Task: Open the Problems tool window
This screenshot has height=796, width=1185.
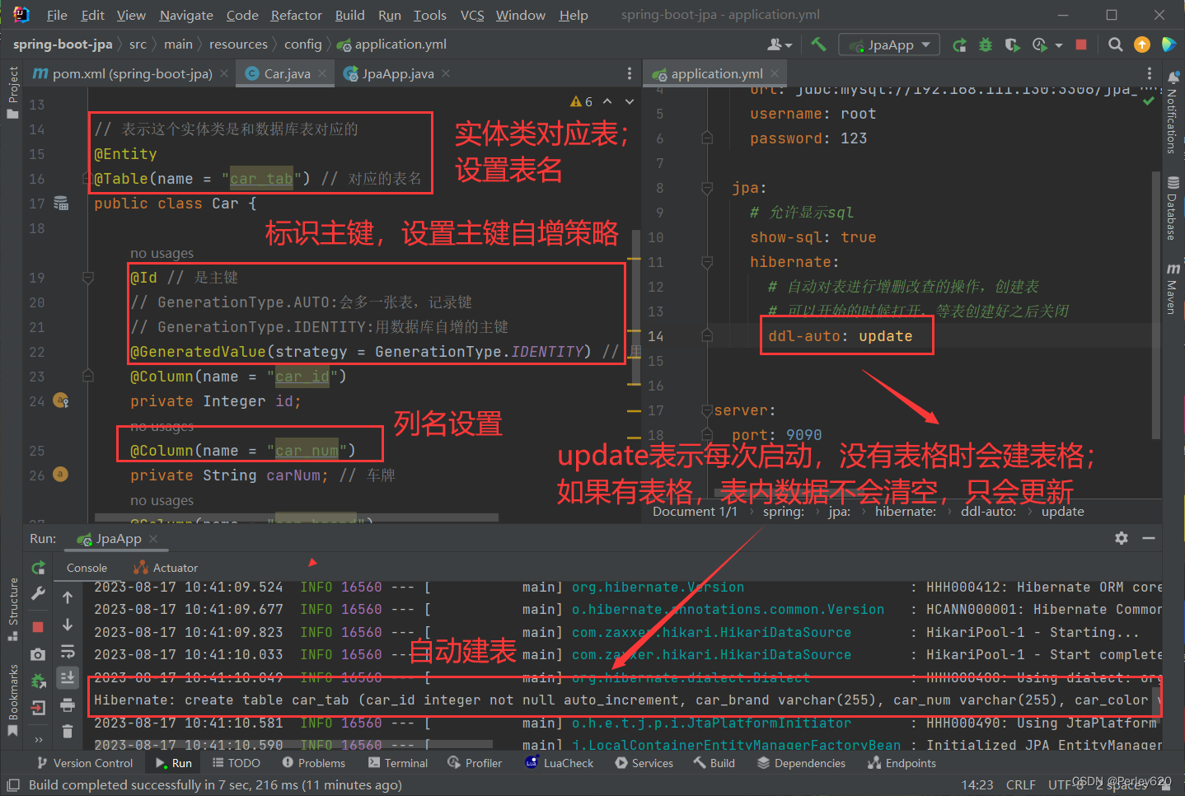Action: pyautogui.click(x=313, y=763)
